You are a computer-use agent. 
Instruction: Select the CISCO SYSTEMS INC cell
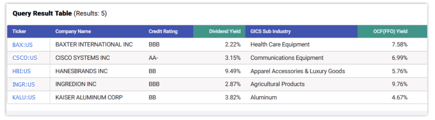click(82, 58)
